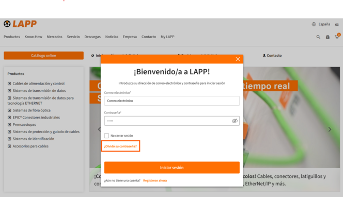
Task: Open the Noticias menu
Action: tap(112, 37)
